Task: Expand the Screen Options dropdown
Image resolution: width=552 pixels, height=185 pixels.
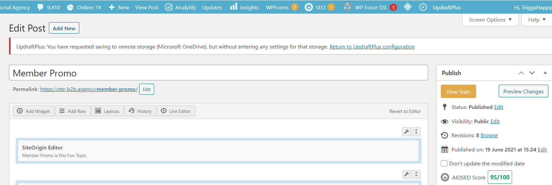Action: click(x=490, y=20)
